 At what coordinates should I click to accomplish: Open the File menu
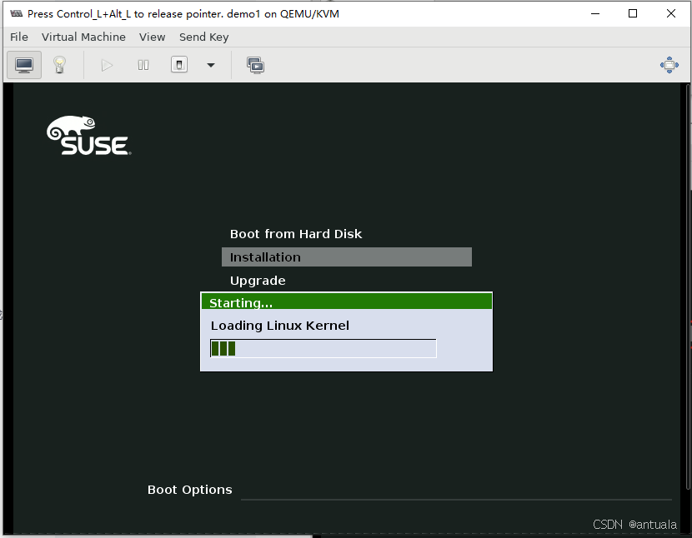19,37
